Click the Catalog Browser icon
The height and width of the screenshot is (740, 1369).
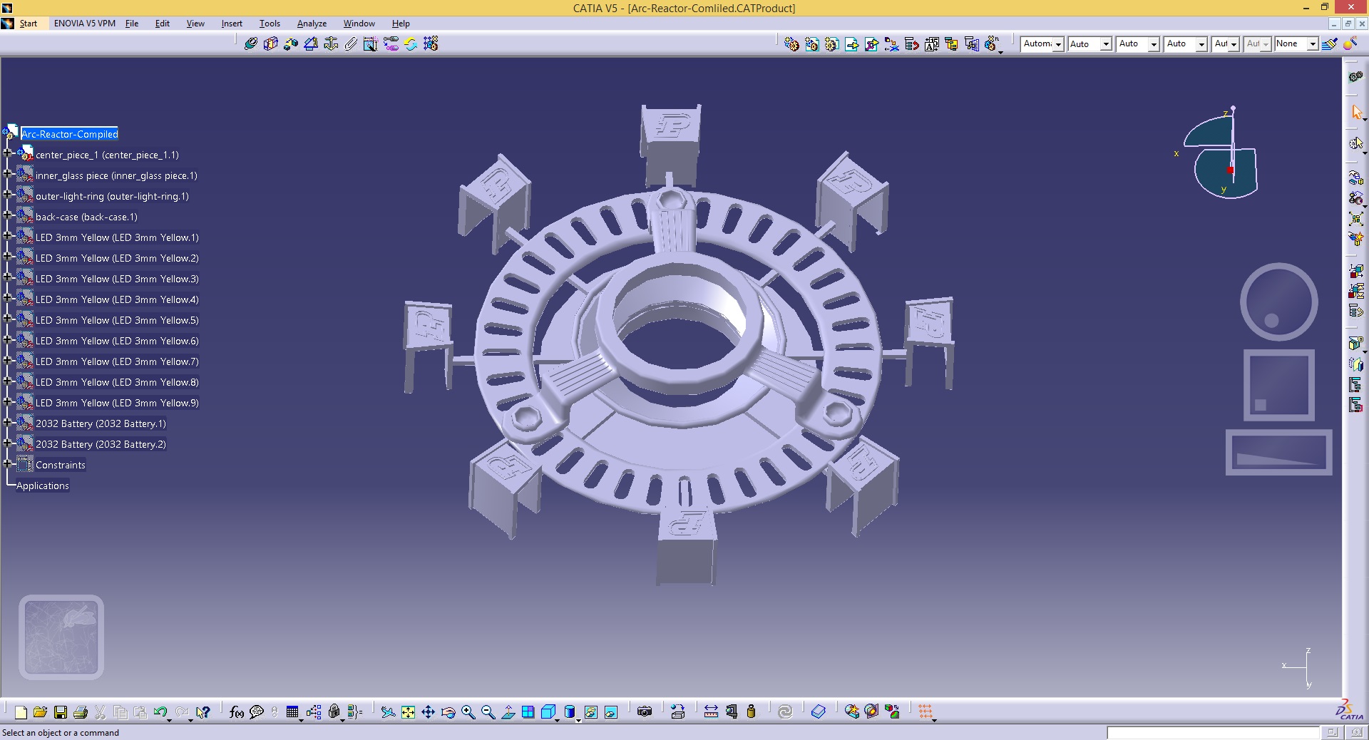pos(819,711)
